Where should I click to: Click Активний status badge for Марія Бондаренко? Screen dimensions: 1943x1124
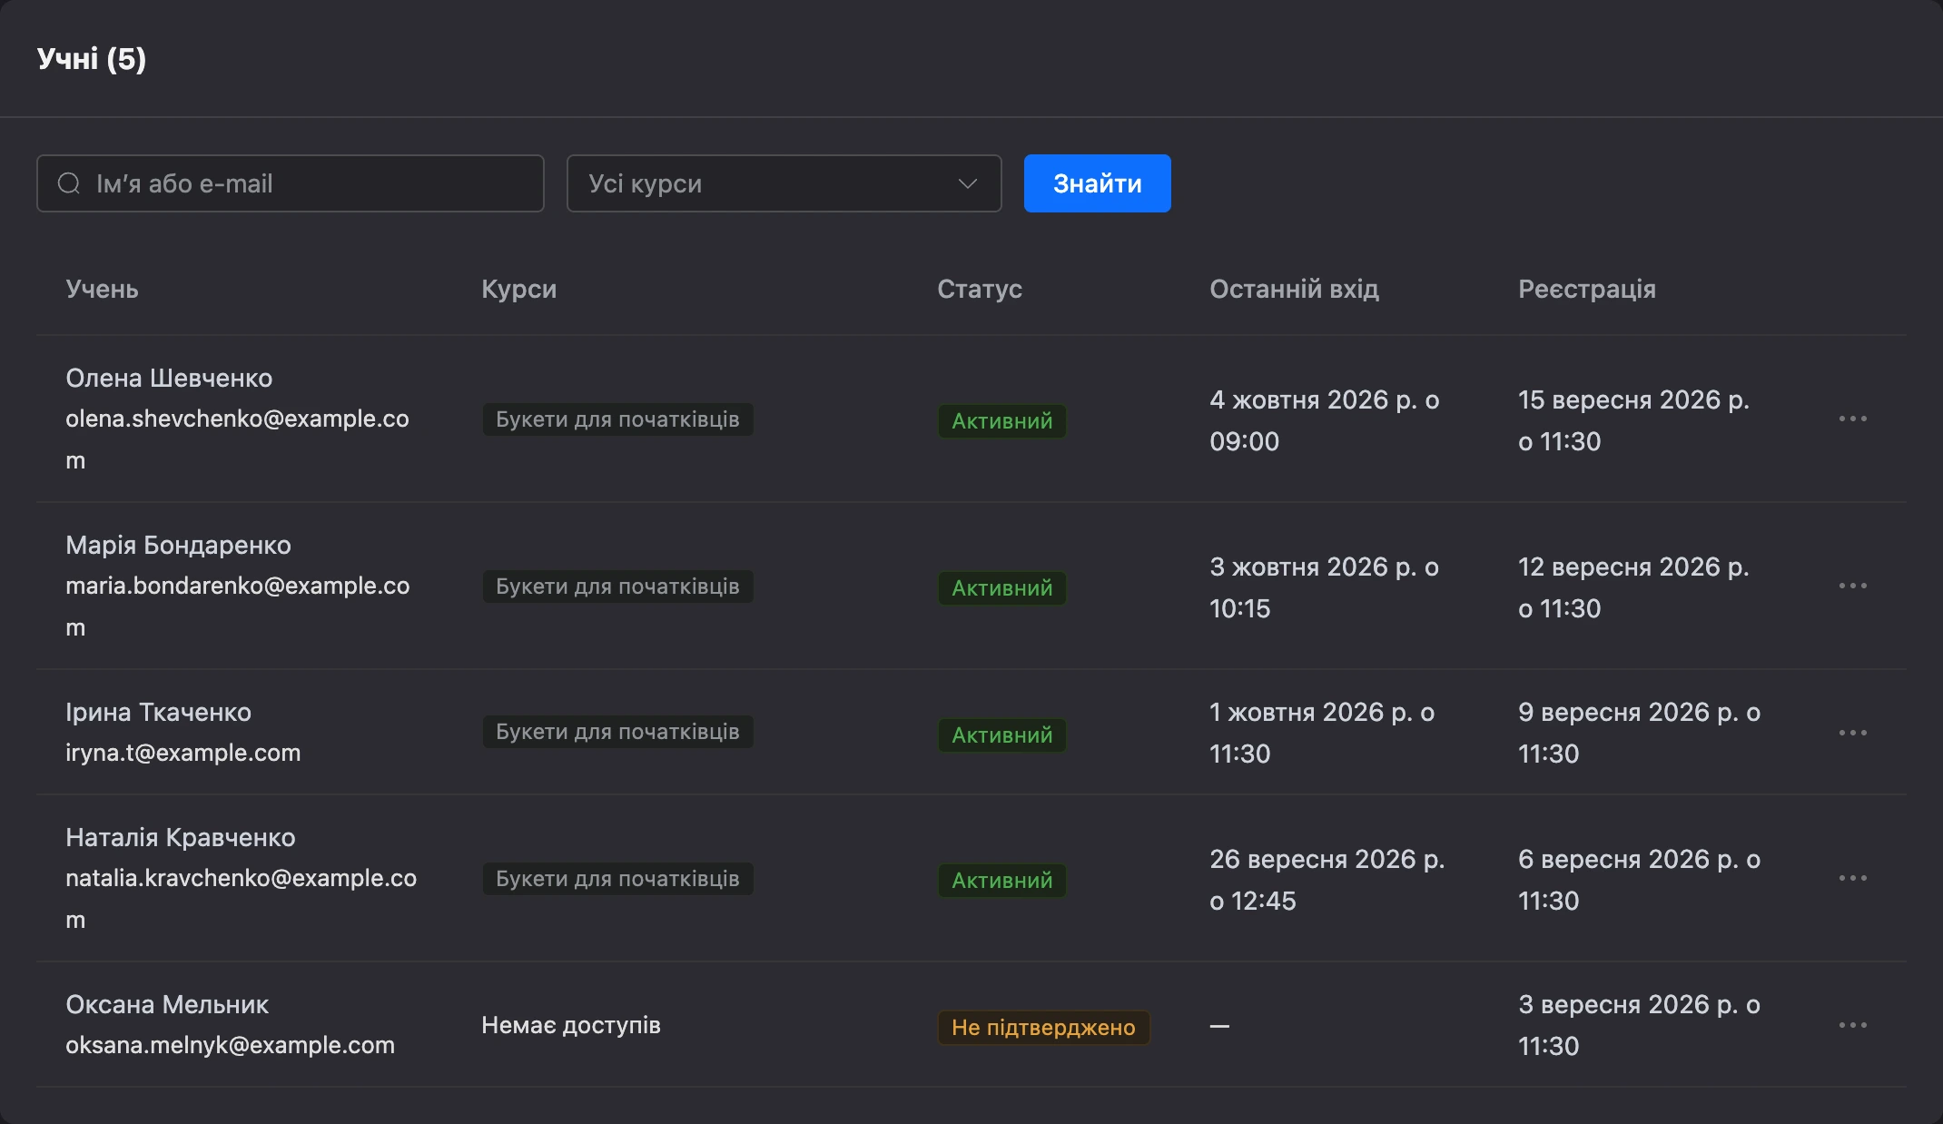pyautogui.click(x=1001, y=588)
